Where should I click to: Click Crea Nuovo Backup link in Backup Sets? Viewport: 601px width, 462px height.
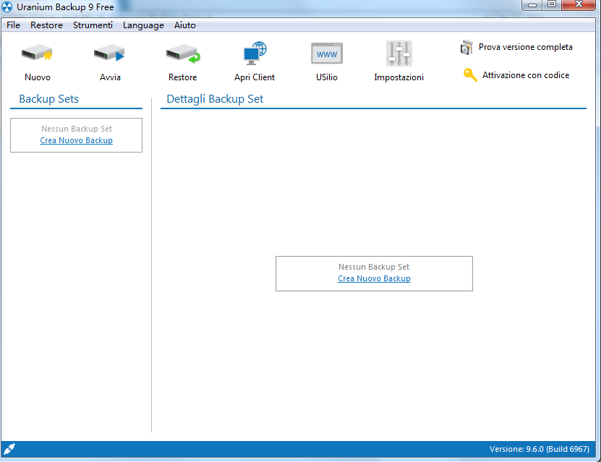tap(76, 140)
